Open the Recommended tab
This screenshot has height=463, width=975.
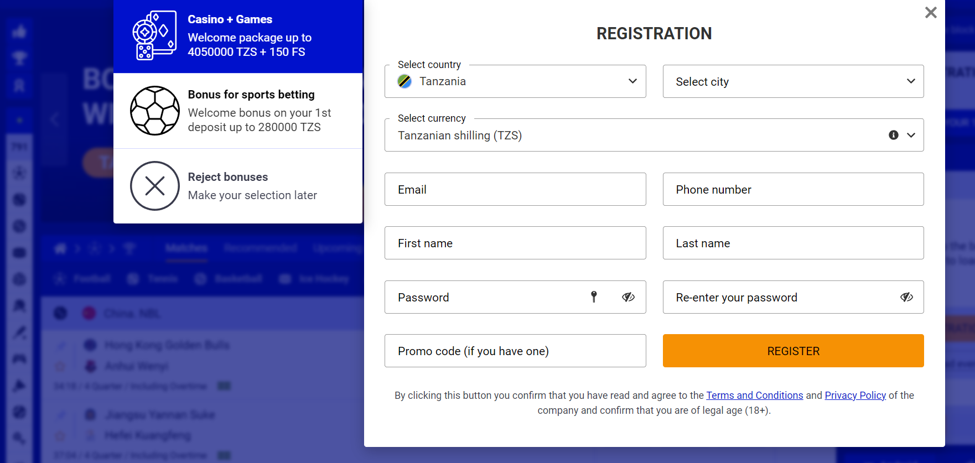[261, 248]
